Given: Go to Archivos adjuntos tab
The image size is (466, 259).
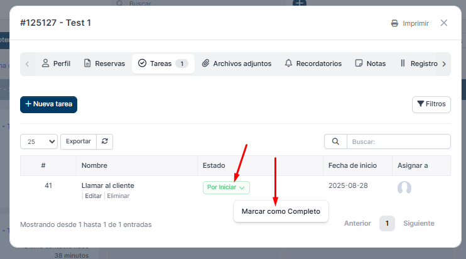Looking at the screenshot, I should coord(236,63).
